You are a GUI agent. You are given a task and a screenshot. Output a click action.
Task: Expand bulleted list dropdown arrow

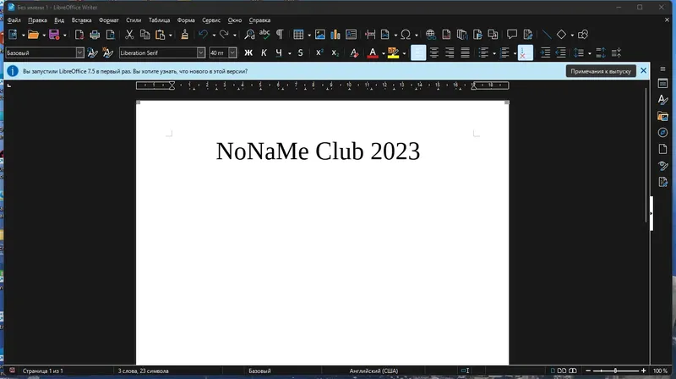[x=493, y=53]
